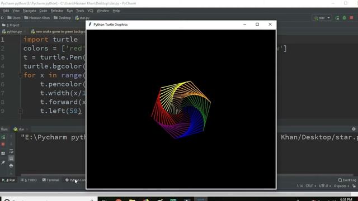Open the 6: TODO tool window tab
Image resolution: width=358 pixels, height=201 pixels.
29,180
